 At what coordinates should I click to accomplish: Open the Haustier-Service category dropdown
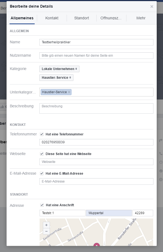click(56, 78)
